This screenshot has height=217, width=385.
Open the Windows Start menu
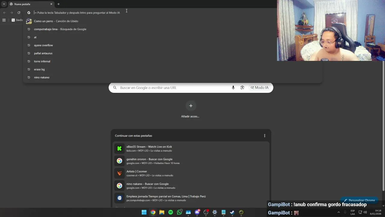point(144,212)
